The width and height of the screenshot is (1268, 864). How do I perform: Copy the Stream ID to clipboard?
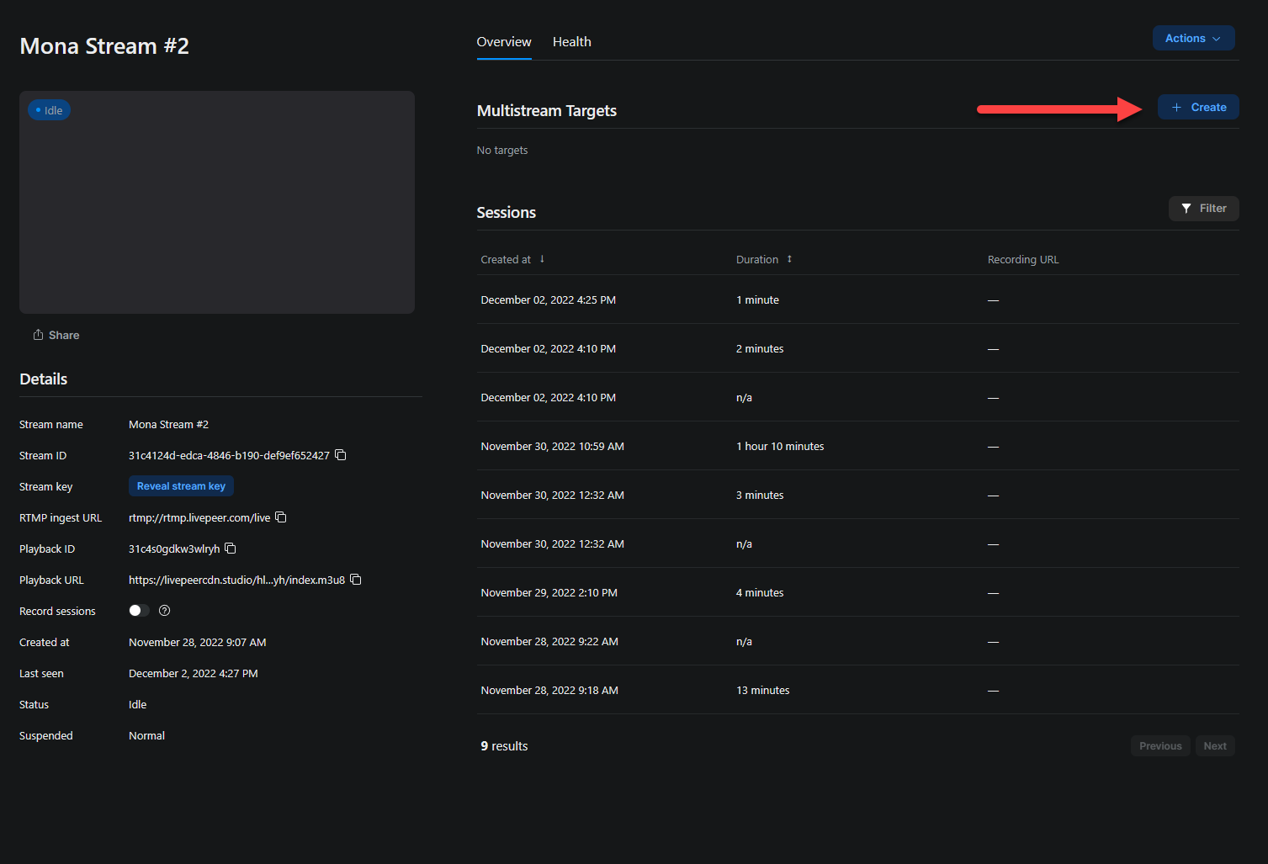pyautogui.click(x=341, y=455)
